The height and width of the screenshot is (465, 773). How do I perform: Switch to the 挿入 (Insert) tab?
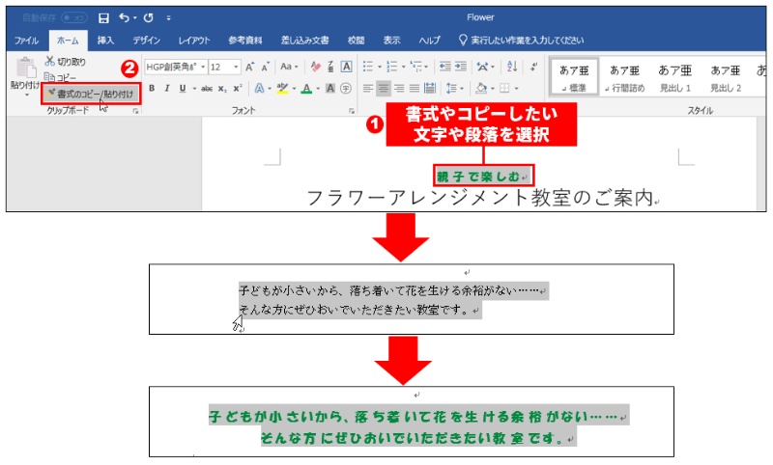105,41
